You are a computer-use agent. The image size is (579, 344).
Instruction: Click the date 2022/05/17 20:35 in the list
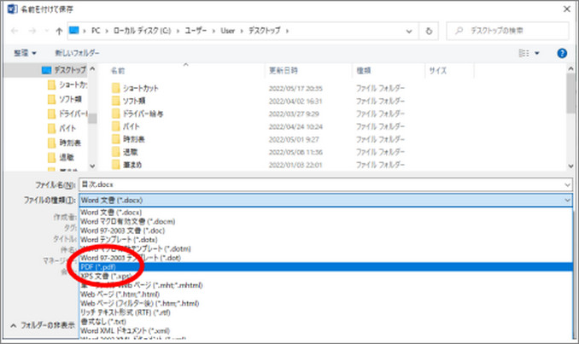[x=295, y=89]
